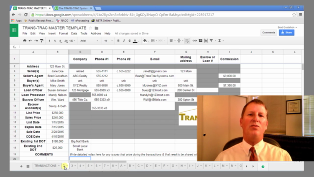
Task: Click the green checkmark status icon
Action: (263, 166)
